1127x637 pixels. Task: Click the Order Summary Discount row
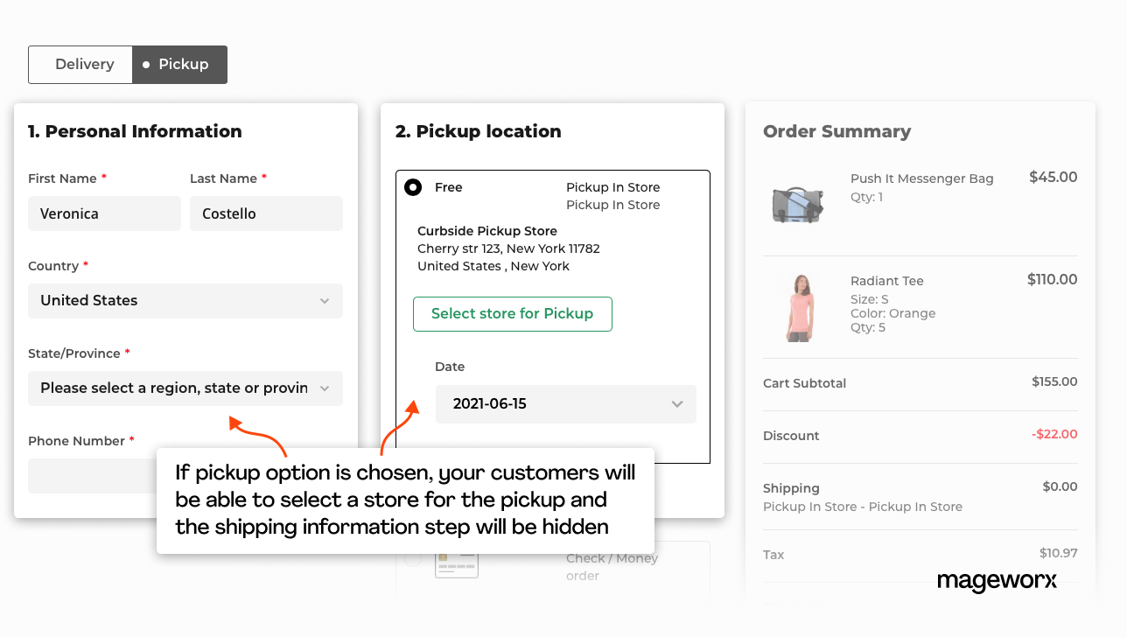[919, 435]
